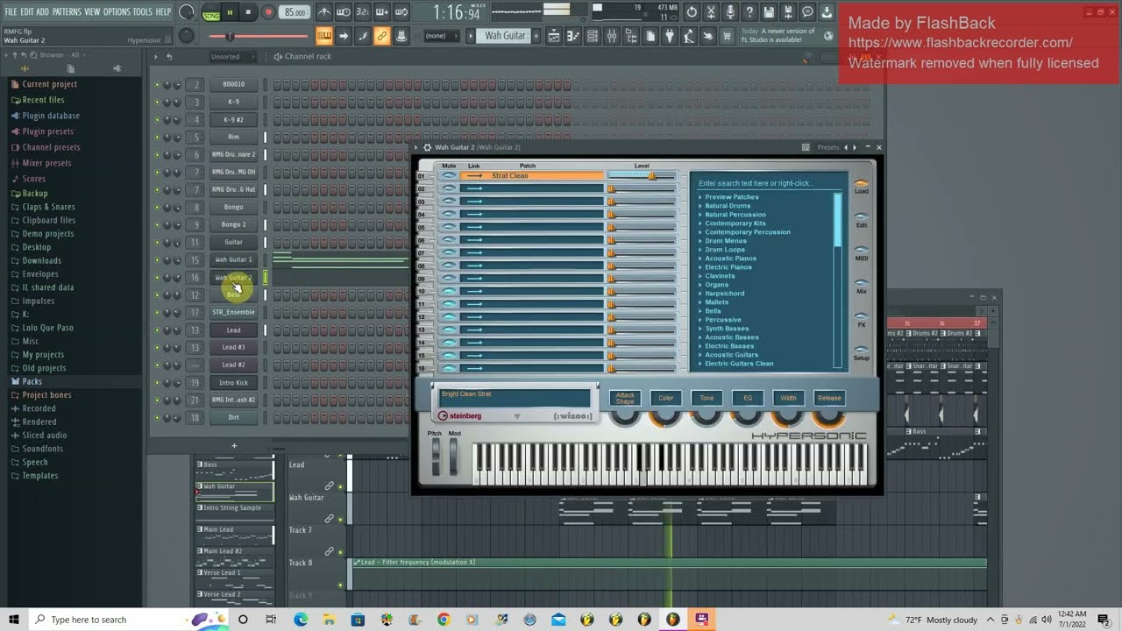
Task: Open the Wah Guitar 2 plugin gear icon
Action: [x=427, y=147]
